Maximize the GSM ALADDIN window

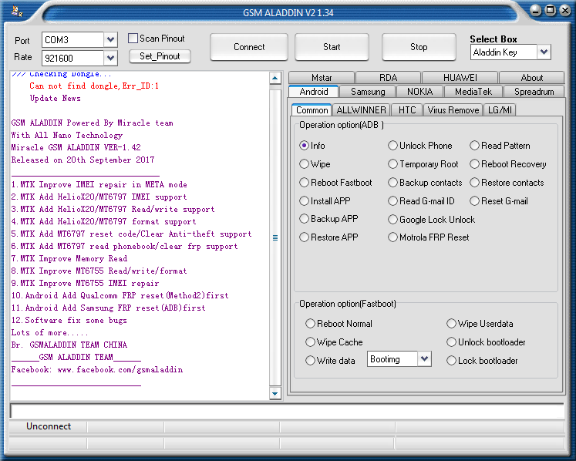(551, 10)
